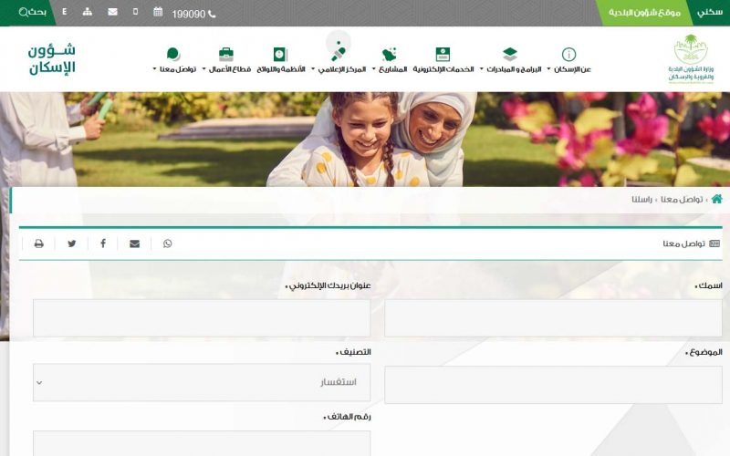
Task: Open the المشاريع menu label
Action: coord(393,69)
